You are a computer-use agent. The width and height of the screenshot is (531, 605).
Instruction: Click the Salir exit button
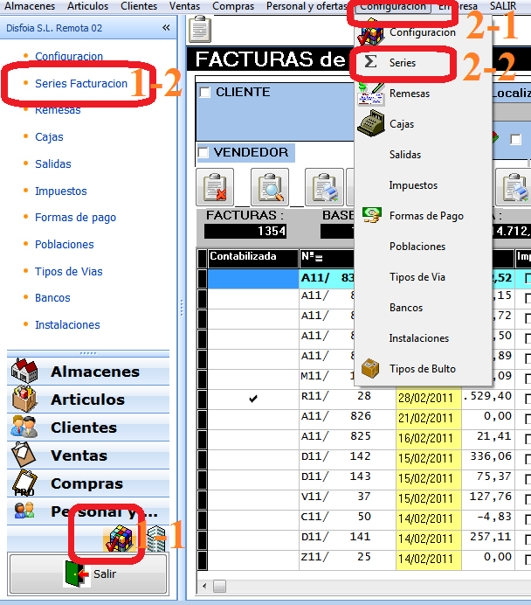pyautogui.click(x=88, y=574)
